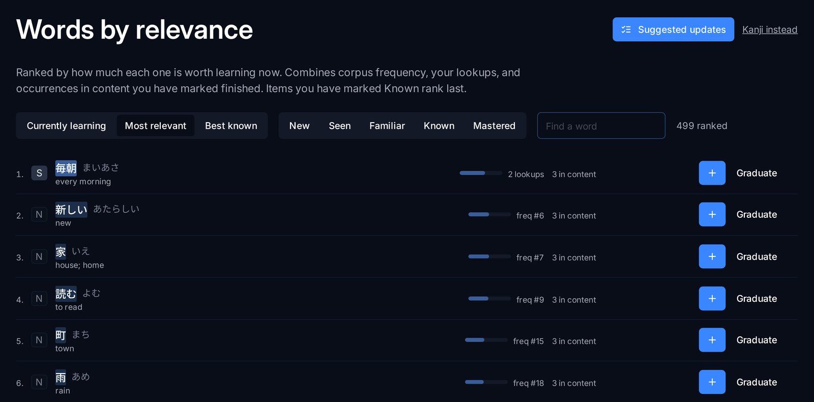Viewport: 814px width, 402px height.
Task: Graduate the word 毎朝
Action: coord(757,173)
